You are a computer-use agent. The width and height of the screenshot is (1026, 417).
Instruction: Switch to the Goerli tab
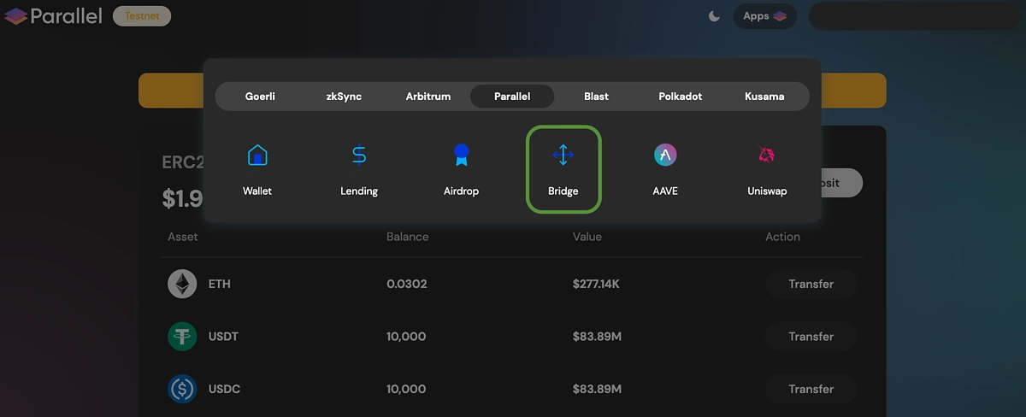pyautogui.click(x=260, y=97)
